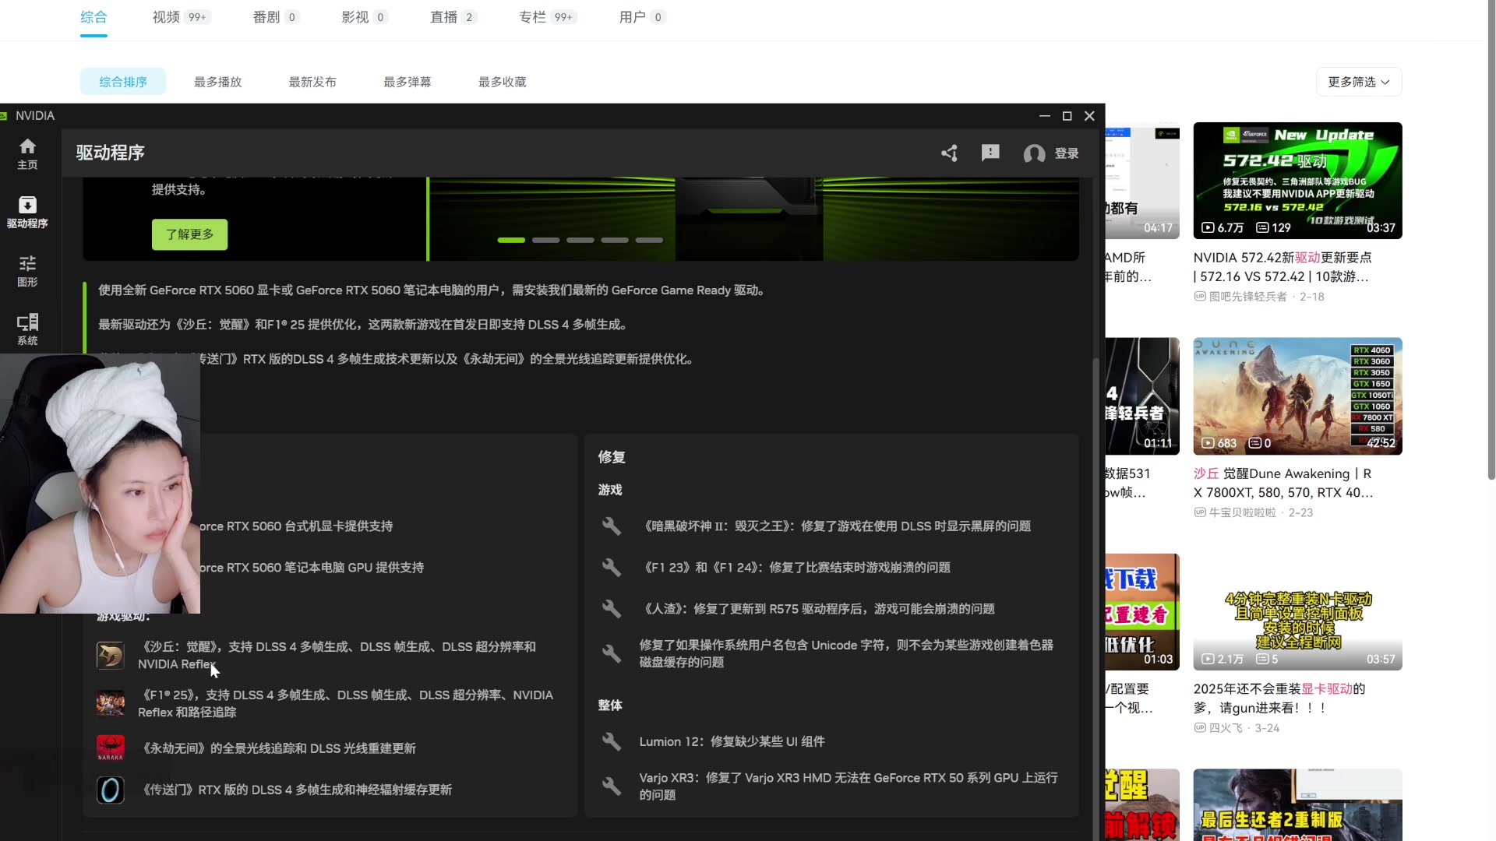Click the 永劫无间 Naraka game icon
Screen dimensions: 1496x841
click(110, 748)
